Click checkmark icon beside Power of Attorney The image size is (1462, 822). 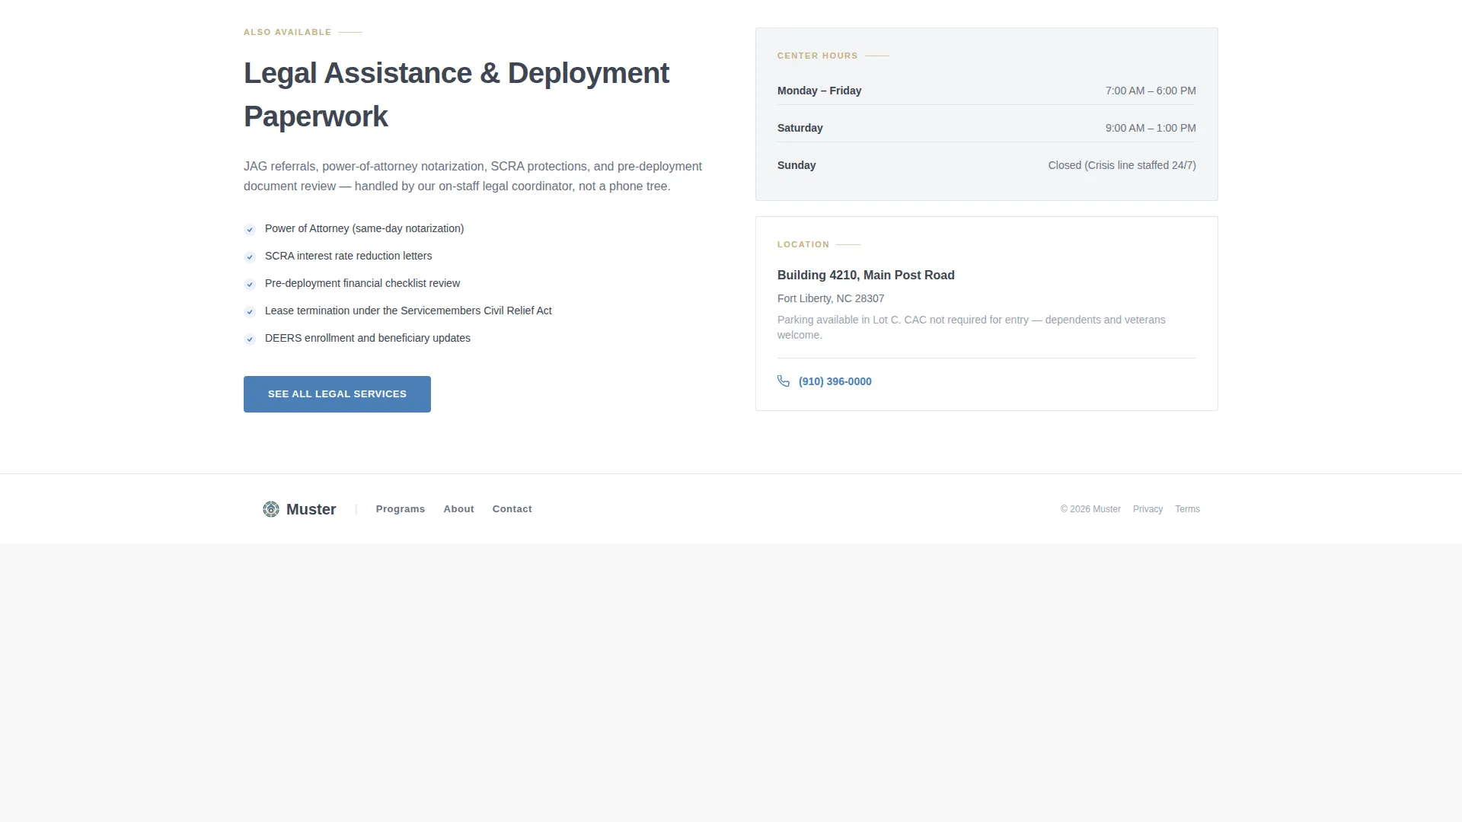[250, 230]
